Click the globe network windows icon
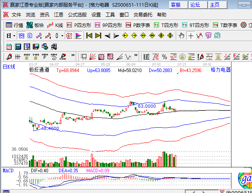 [45, 47]
